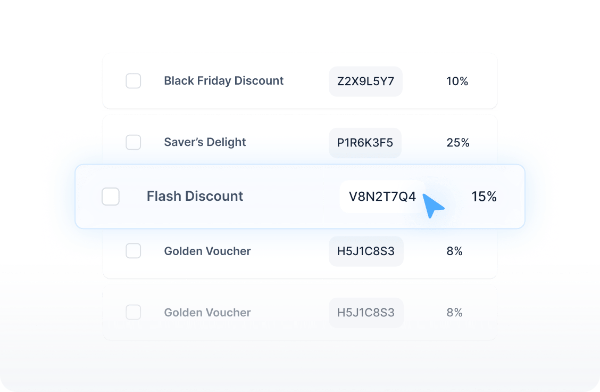
Task: Check the Black Friday Discount checkbox
Action: click(133, 81)
